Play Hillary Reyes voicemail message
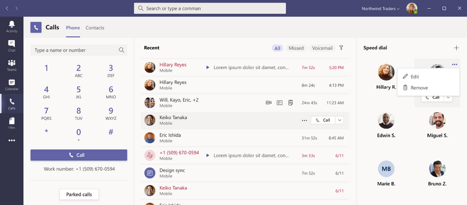The image size is (467, 205). (x=208, y=67)
